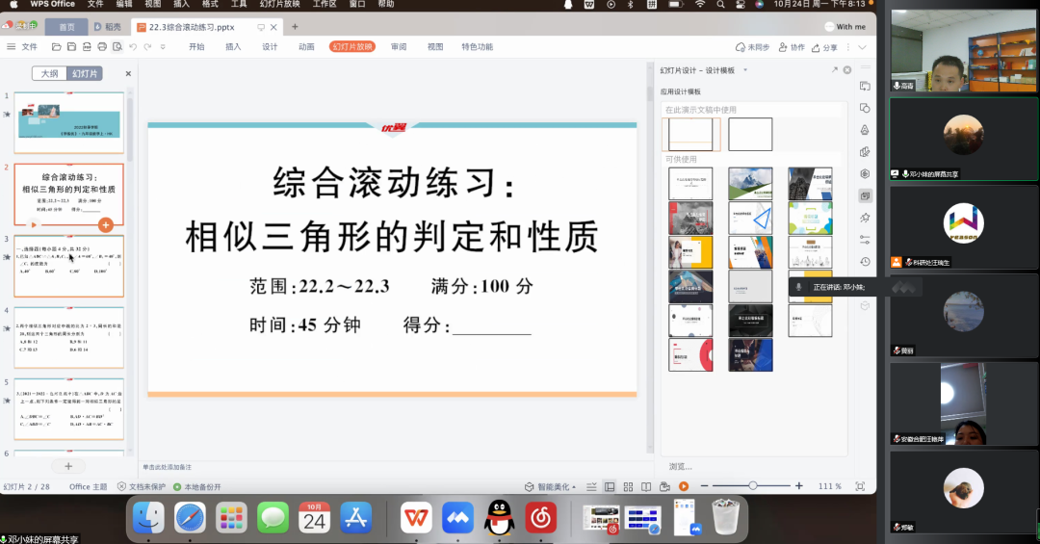Switch to 审阅 ribbon tab

398,47
